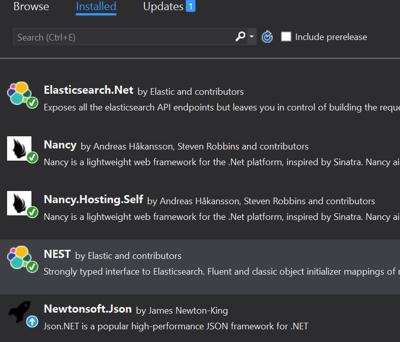Open the search history dropdown arrow

(x=252, y=36)
